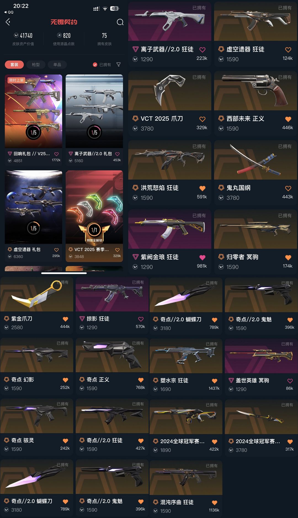
Task: Open the search magnifier icon
Action: click(120, 22)
